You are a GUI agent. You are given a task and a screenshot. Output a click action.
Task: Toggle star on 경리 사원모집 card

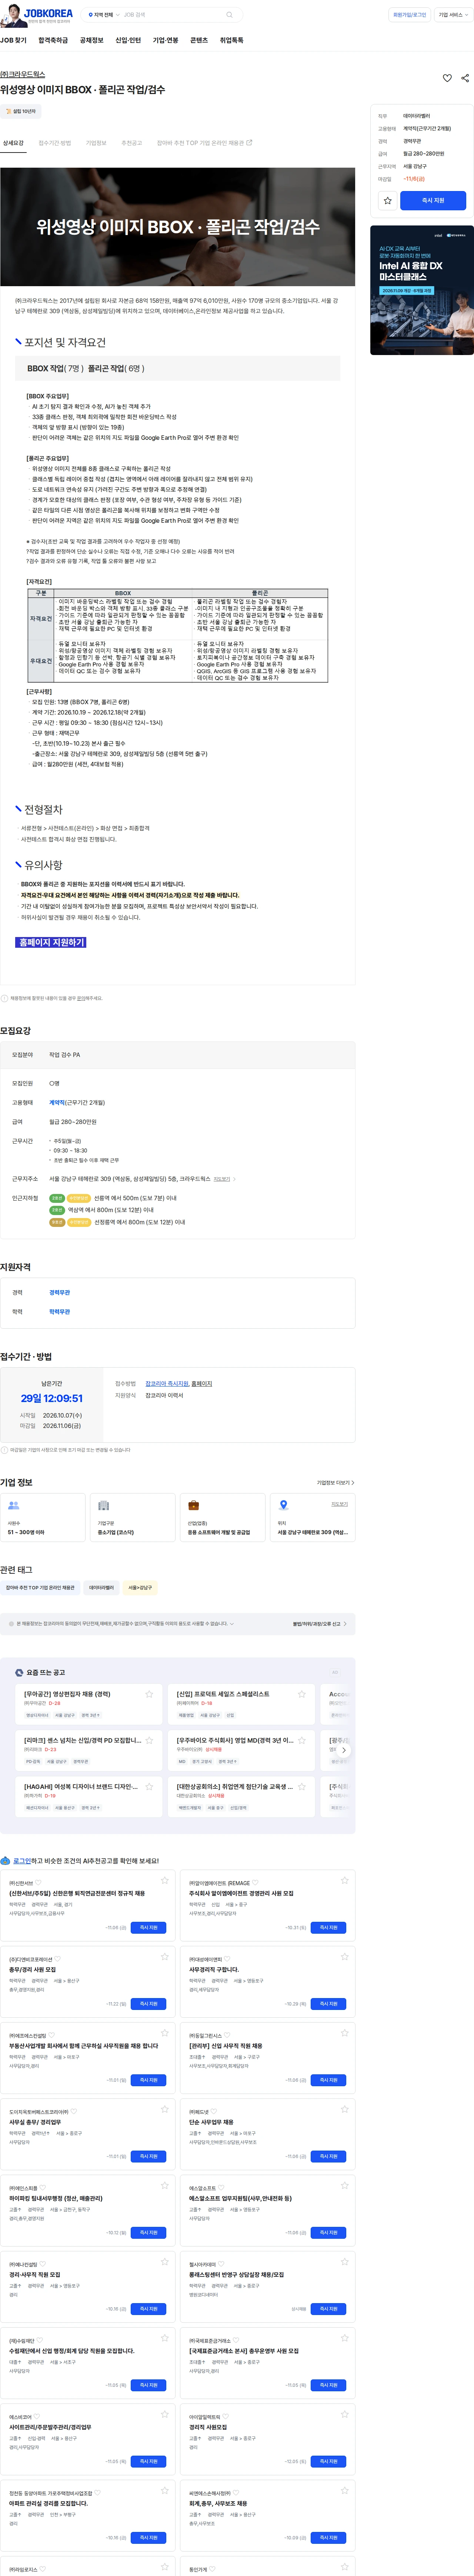[345, 2414]
